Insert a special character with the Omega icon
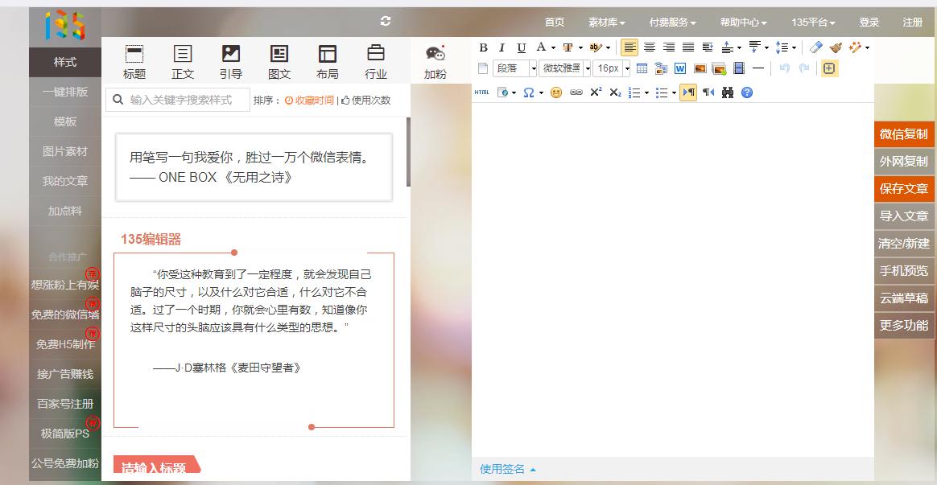The height and width of the screenshot is (485, 937). [x=529, y=92]
